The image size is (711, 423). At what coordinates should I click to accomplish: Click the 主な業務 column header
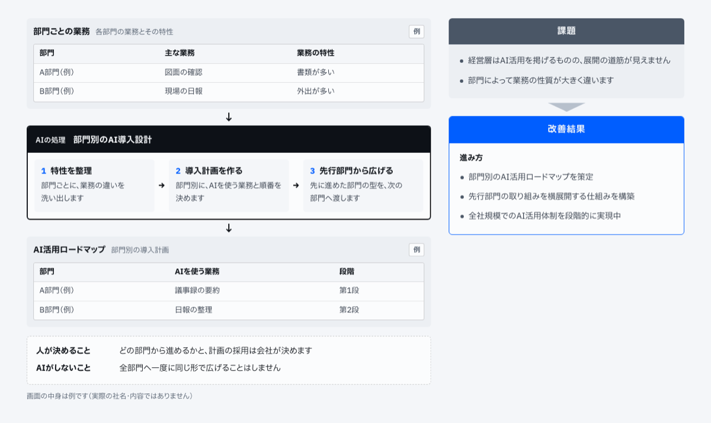tap(180, 53)
